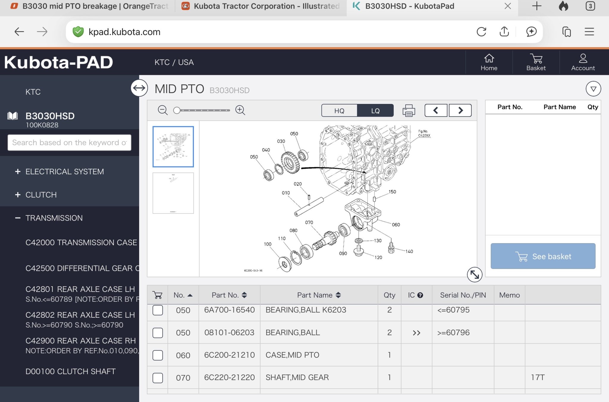Viewport: 609px width, 402px height.
Task: Click the zoom in magnifier icon
Action: coord(240,110)
